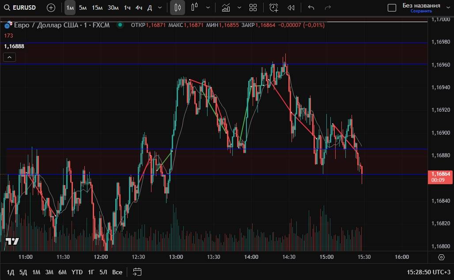Toggle the green market status dot
The image size is (454, 280).
(x=120, y=25)
